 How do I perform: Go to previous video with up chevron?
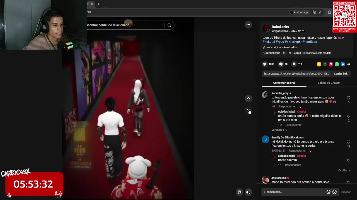point(248,98)
